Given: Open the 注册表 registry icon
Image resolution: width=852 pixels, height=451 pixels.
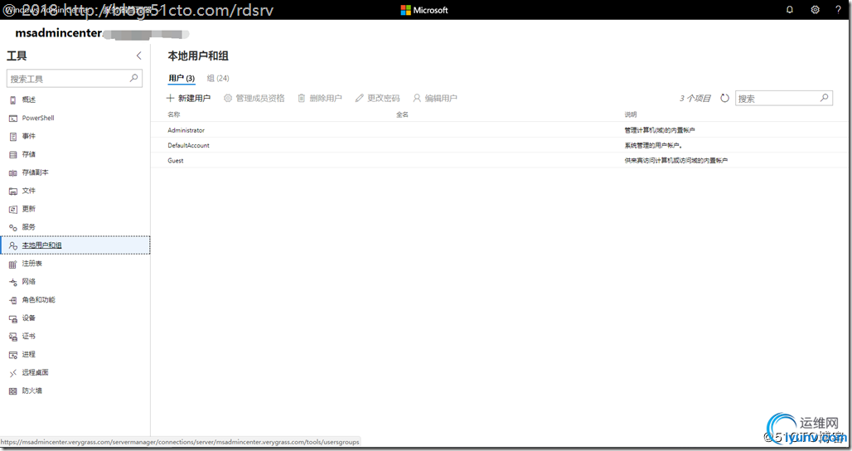Looking at the screenshot, I should (13, 264).
